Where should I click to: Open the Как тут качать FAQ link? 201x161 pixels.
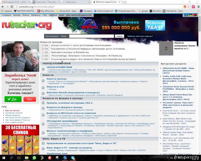pyautogui.click(x=12, y=111)
